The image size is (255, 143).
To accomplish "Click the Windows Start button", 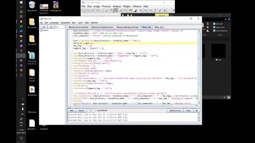I will coord(21,2).
